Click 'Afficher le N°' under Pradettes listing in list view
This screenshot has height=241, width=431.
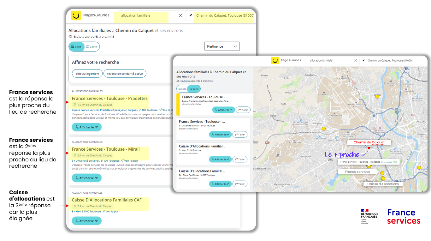pyautogui.click(x=87, y=127)
